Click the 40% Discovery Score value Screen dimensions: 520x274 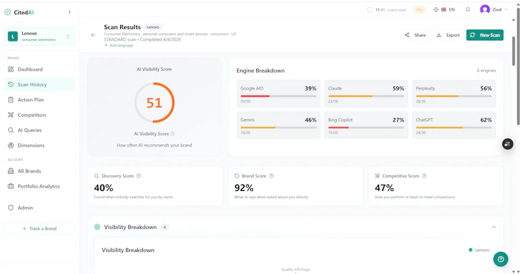[x=103, y=188]
